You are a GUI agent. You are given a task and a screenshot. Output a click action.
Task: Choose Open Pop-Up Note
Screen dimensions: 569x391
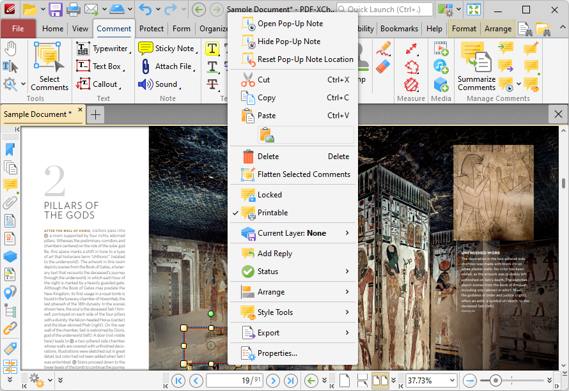(x=292, y=24)
